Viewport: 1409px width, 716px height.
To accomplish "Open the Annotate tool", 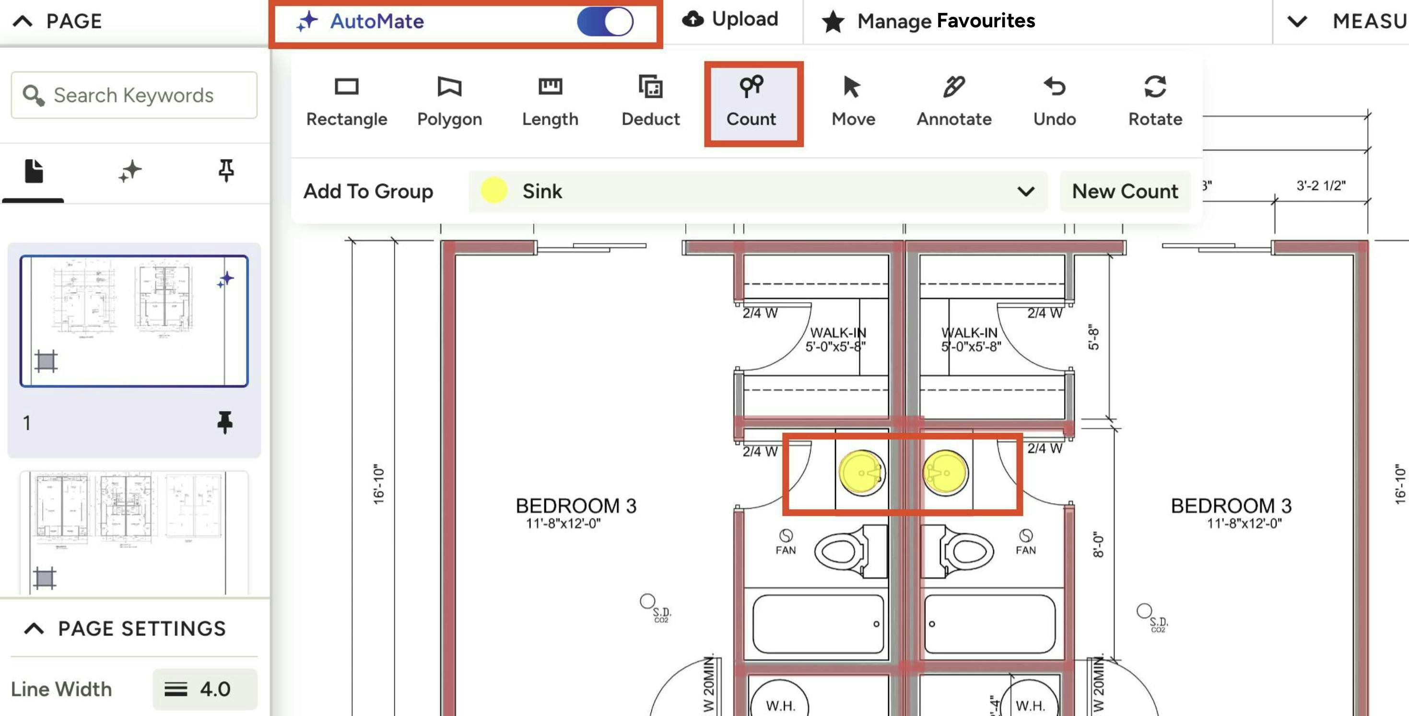I will [x=953, y=102].
